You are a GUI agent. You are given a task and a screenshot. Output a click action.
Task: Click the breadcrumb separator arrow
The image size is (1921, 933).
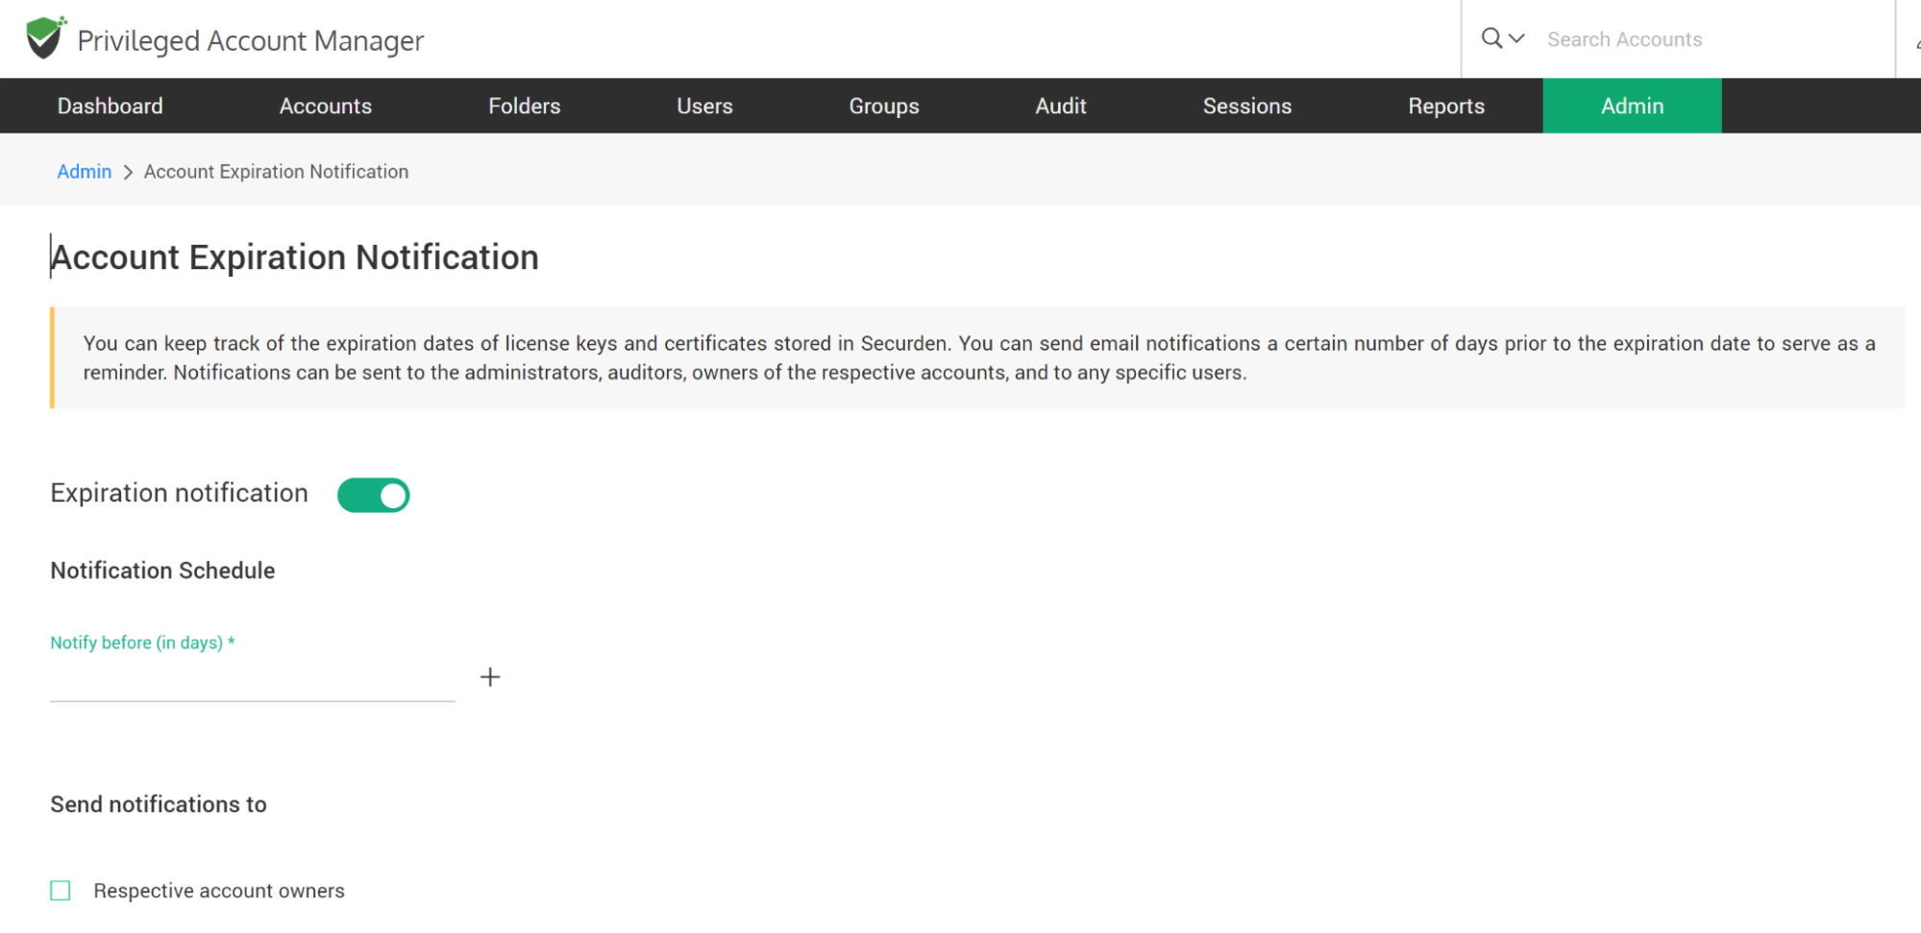(128, 172)
